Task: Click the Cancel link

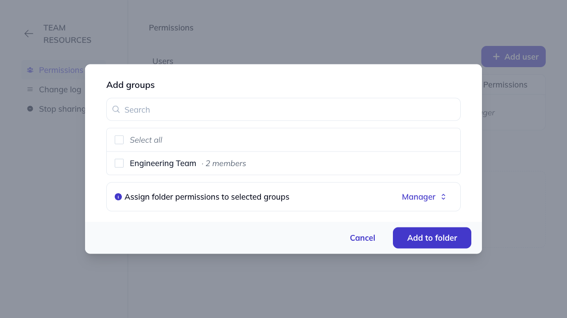Action: click(362, 238)
